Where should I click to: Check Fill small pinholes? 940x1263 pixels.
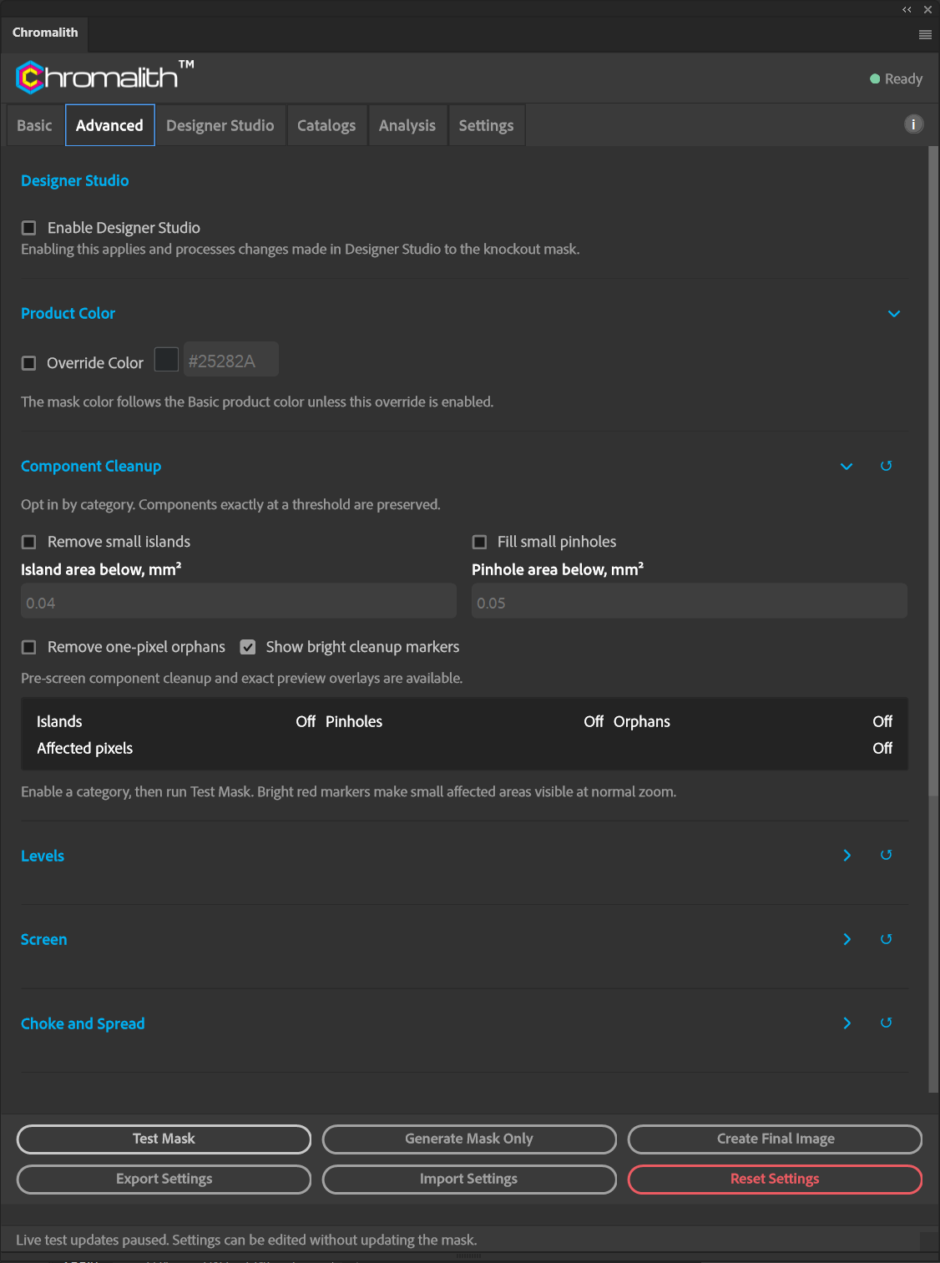(x=480, y=542)
